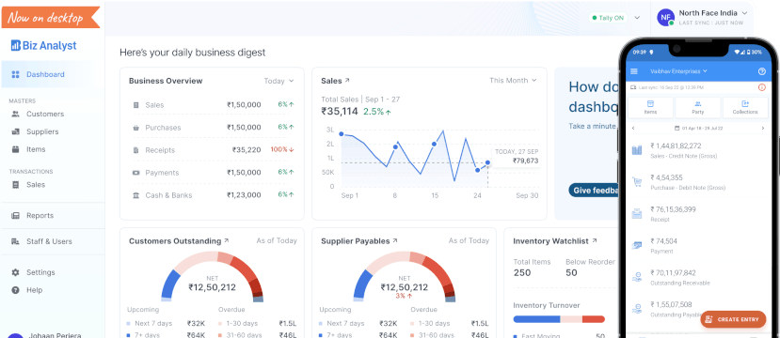Open the Vaibhav Enterprises dropdown on phone
Viewport: 780px width, 338px height.
[x=678, y=71]
